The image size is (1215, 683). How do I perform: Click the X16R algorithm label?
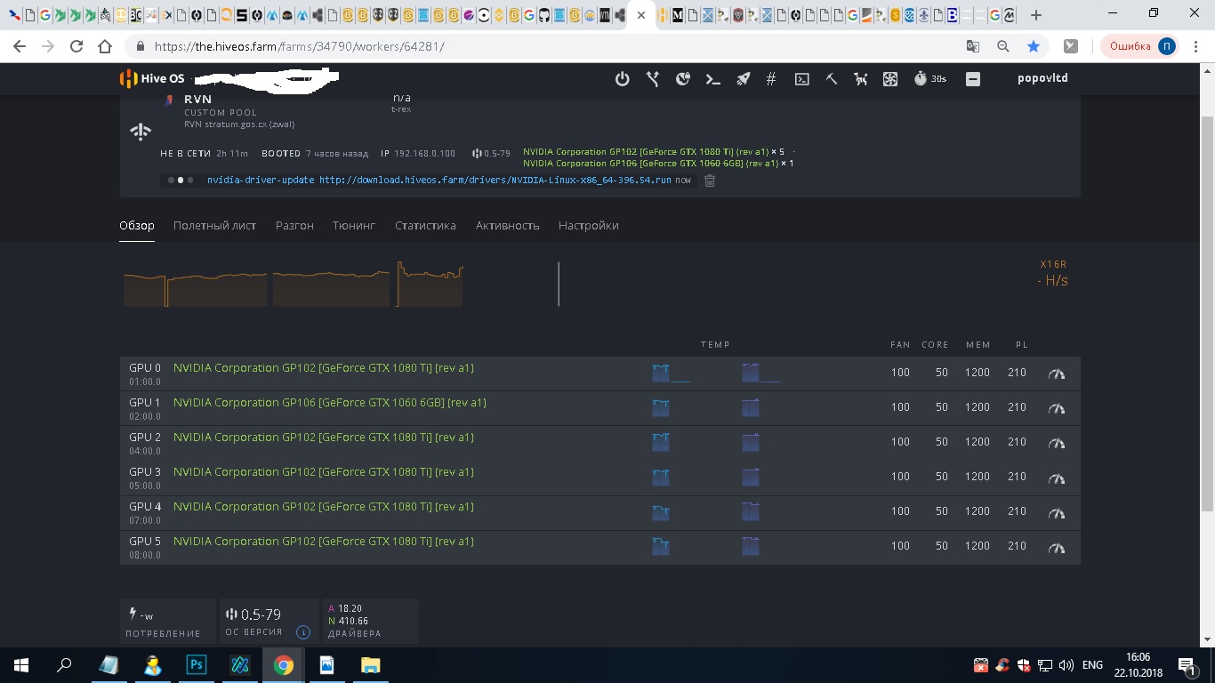tap(1053, 264)
